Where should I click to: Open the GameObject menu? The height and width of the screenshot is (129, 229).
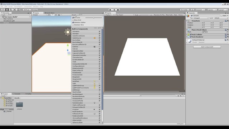click(18, 6)
